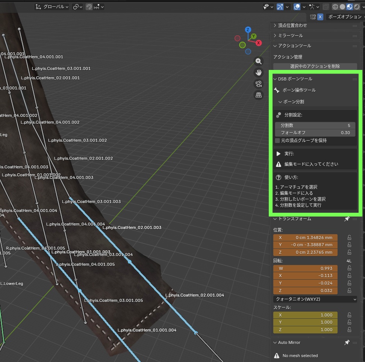The image size is (365, 362).
Task: Click the proportional editing icon in the header
Action: tap(97, 6)
